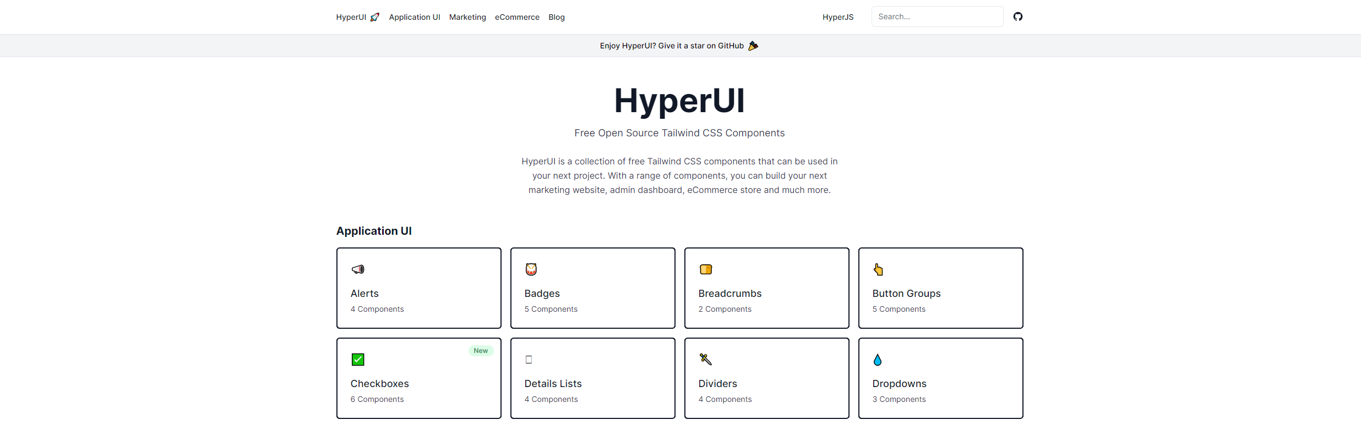Click '5 Components' under Button Groups

(x=899, y=309)
